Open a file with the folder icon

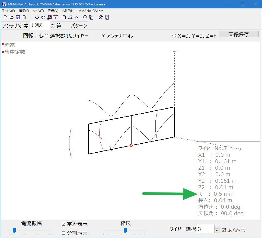[x=12, y=17]
